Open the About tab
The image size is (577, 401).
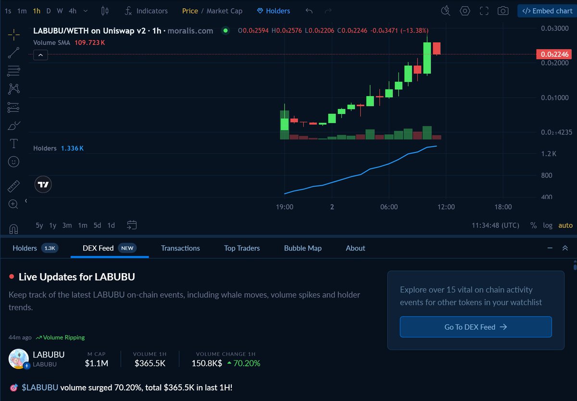pos(355,248)
